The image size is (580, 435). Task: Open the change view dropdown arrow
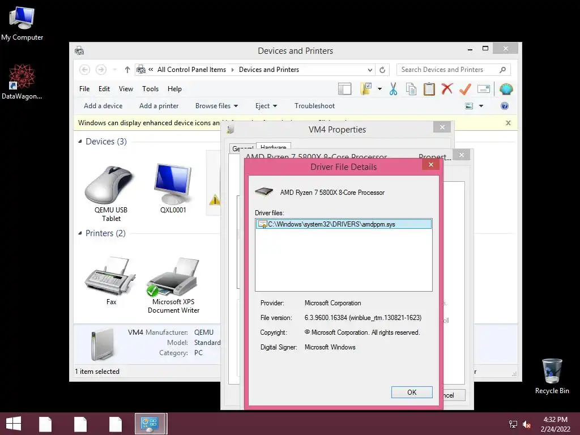tap(481, 106)
